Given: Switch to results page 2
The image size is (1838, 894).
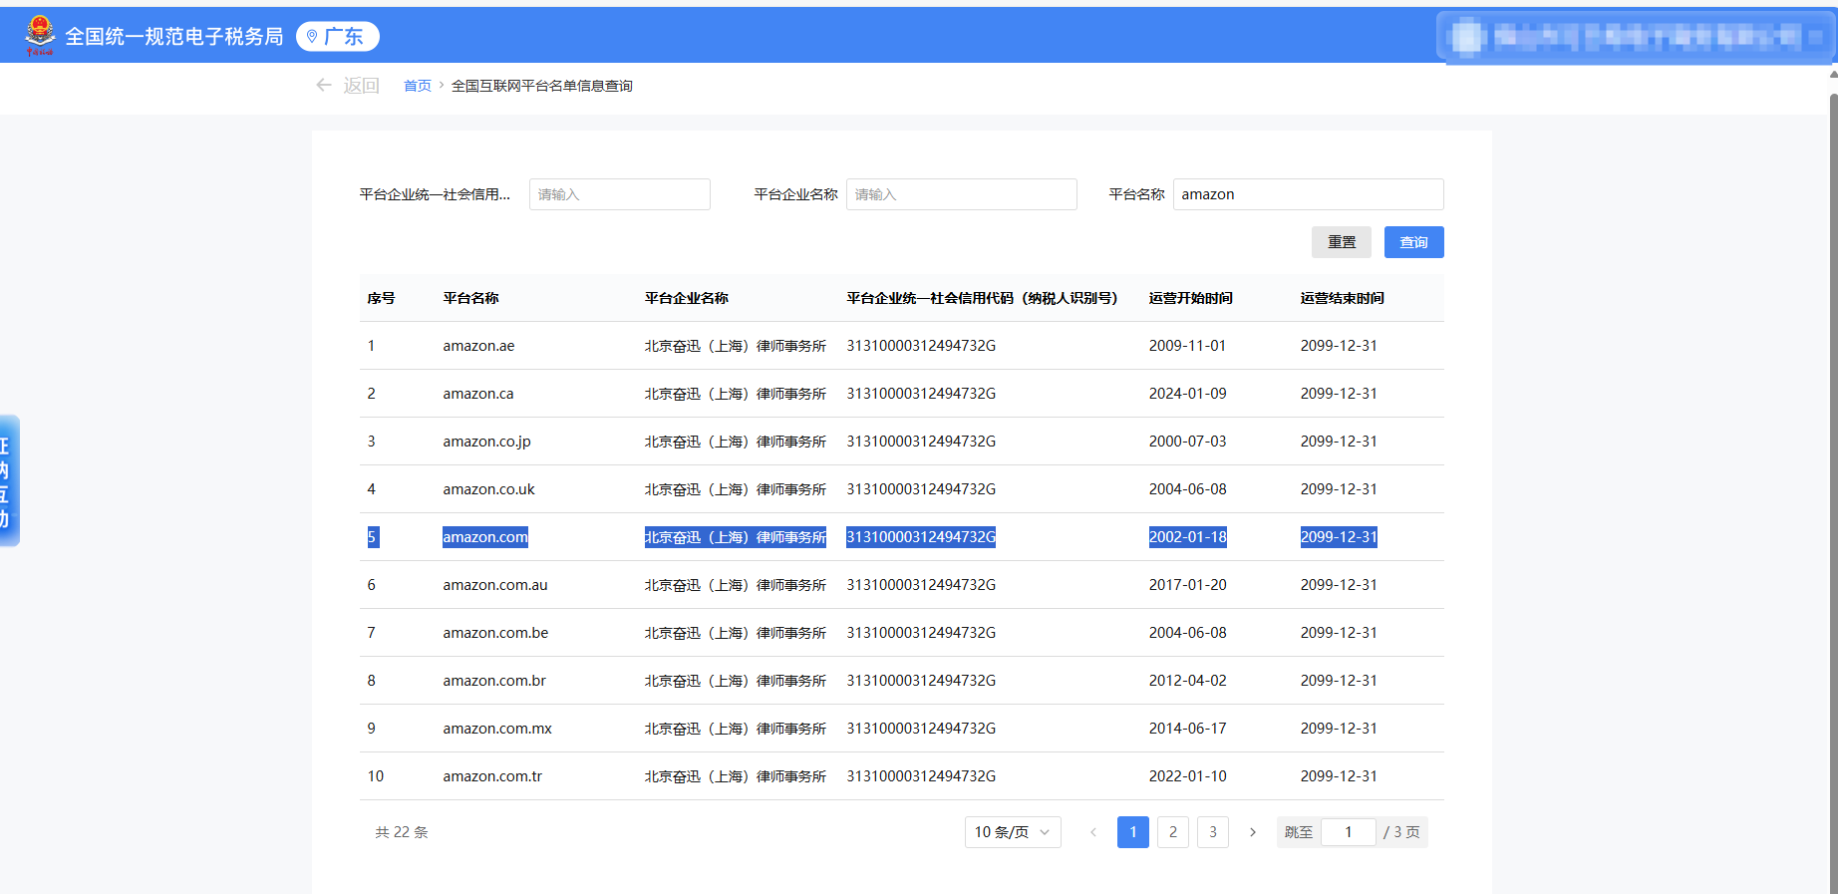Looking at the screenshot, I should point(1173,832).
